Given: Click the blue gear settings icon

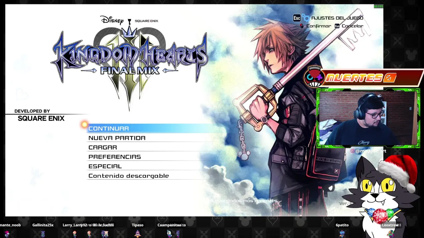Looking at the screenshot, I should click(x=306, y=18).
